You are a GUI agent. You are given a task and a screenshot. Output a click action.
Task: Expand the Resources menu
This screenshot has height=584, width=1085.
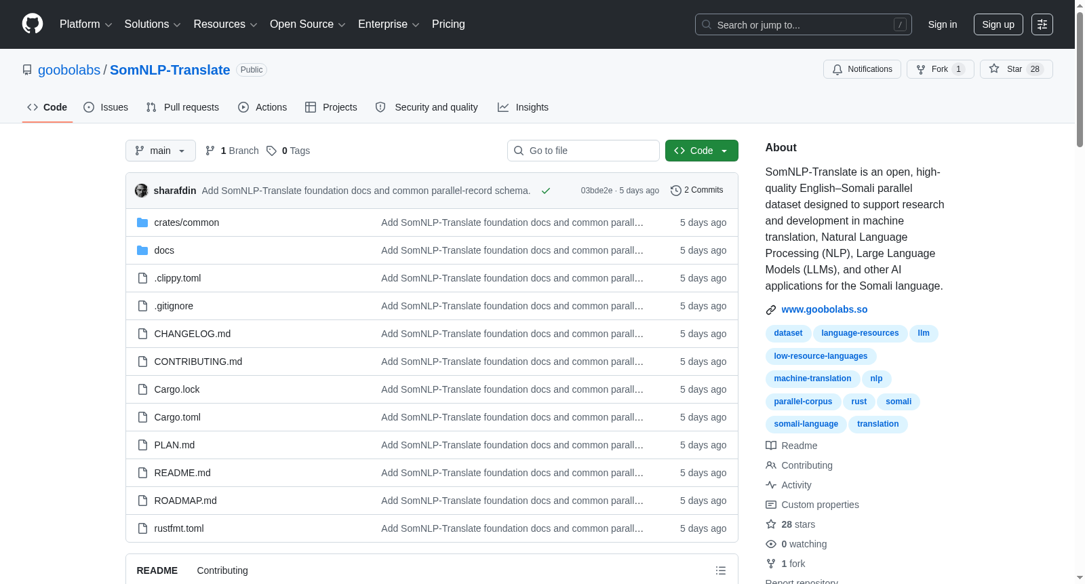[225, 24]
